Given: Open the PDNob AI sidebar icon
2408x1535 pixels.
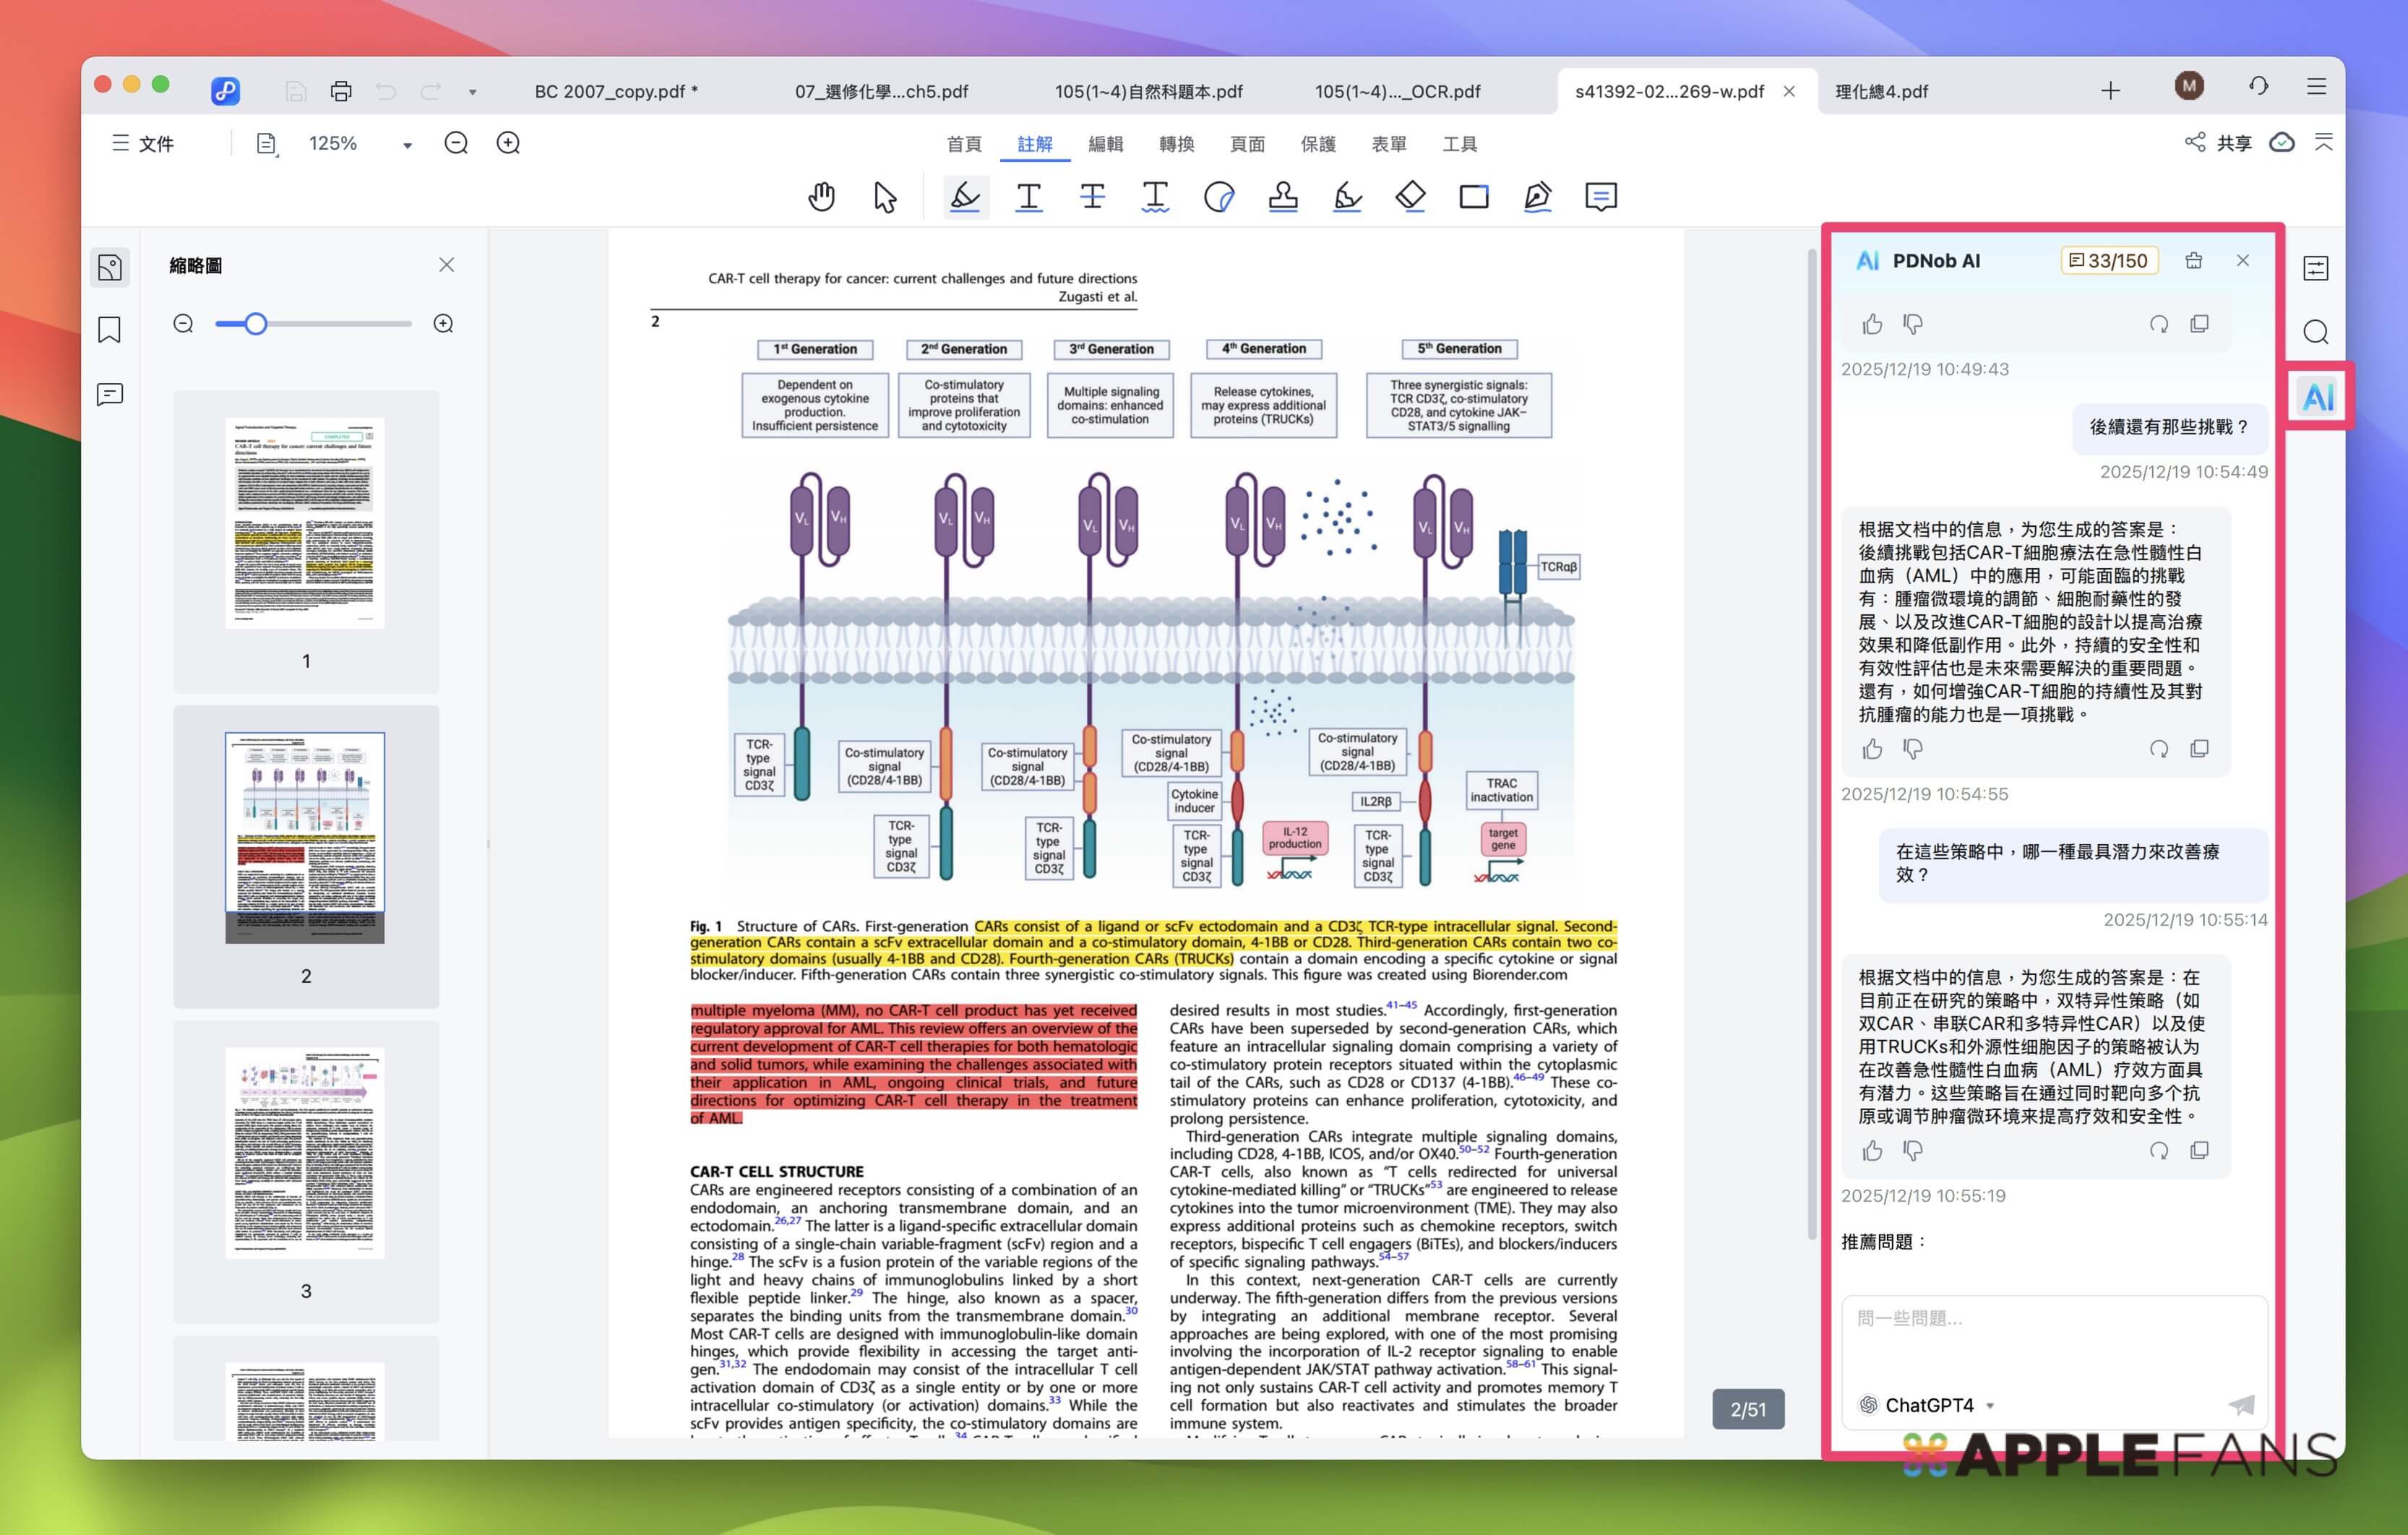Looking at the screenshot, I should point(2317,397).
